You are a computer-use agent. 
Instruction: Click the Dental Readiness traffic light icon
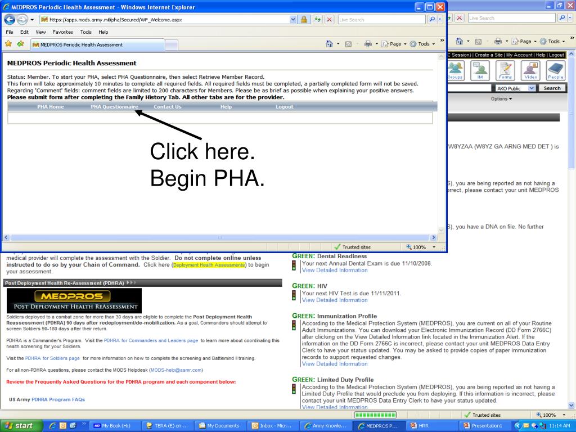pos(294,265)
